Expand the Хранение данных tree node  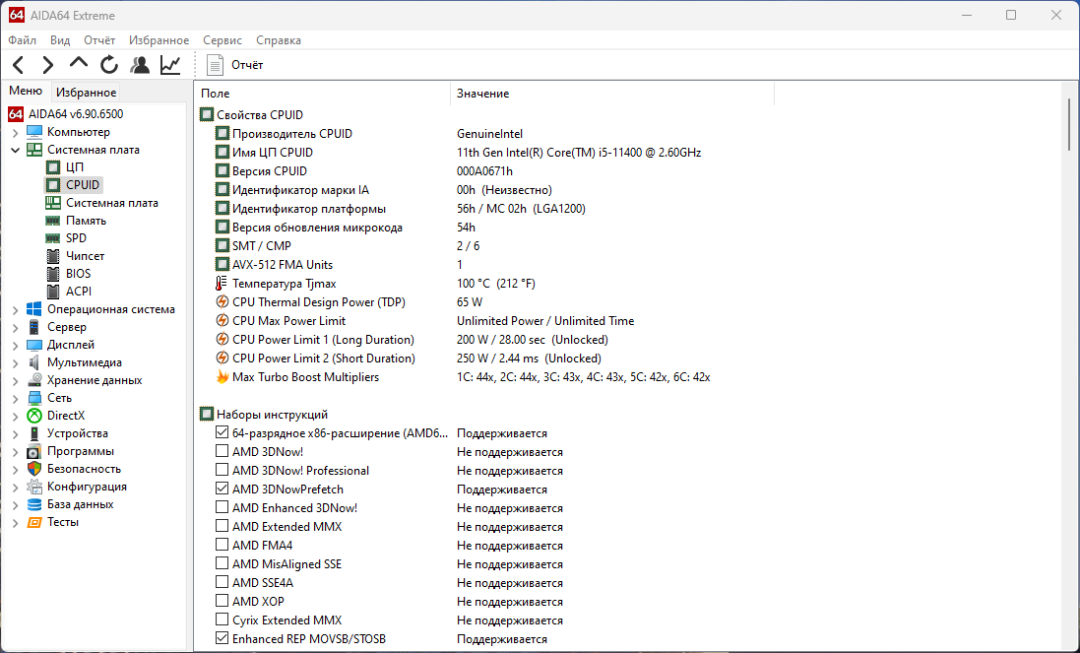coord(16,381)
